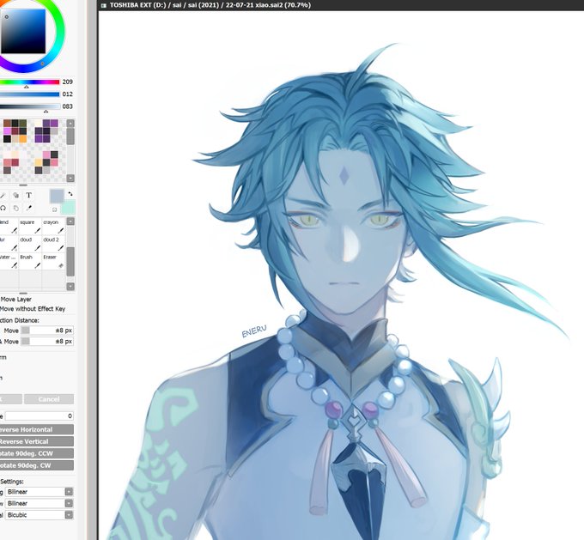
Task: Select the eyedropper color picker tool
Action: pyautogui.click(x=28, y=208)
